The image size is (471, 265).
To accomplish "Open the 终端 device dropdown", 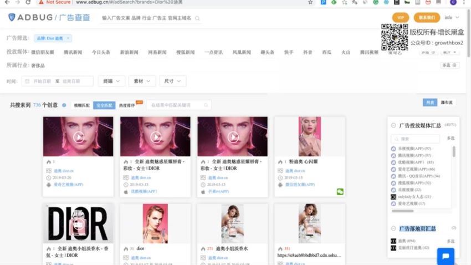I will [111, 81].
